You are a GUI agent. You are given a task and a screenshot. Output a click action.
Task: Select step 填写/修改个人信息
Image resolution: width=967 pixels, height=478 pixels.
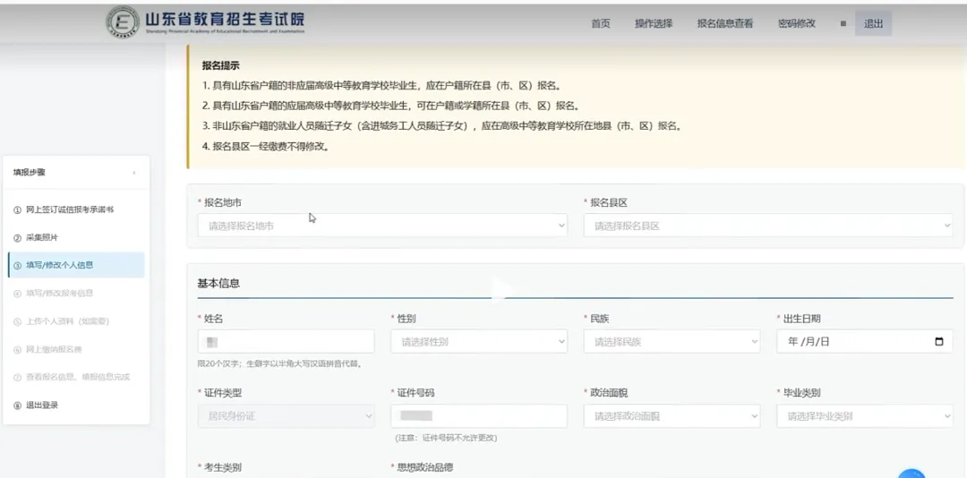pos(76,265)
